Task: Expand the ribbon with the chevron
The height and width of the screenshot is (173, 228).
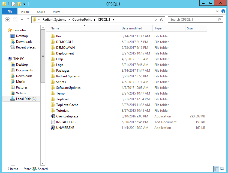Action: (x=217, y=11)
